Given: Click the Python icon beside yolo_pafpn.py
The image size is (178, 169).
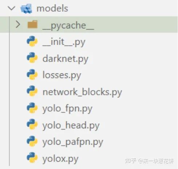Looking at the screenshot, I should (x=32, y=141).
